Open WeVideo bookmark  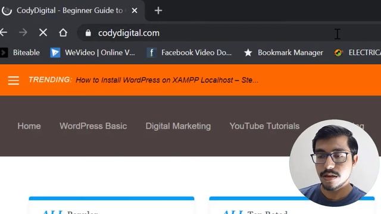click(93, 52)
